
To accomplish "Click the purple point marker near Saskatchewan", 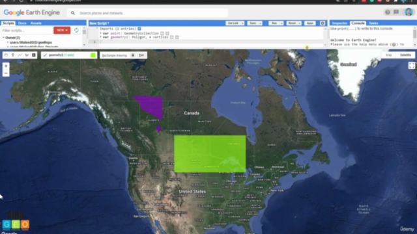I will coord(158,129).
